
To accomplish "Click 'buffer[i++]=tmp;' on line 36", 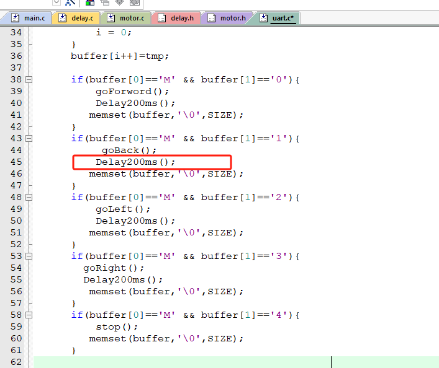I will click(120, 56).
